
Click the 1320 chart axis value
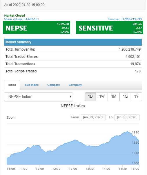[135, 143]
